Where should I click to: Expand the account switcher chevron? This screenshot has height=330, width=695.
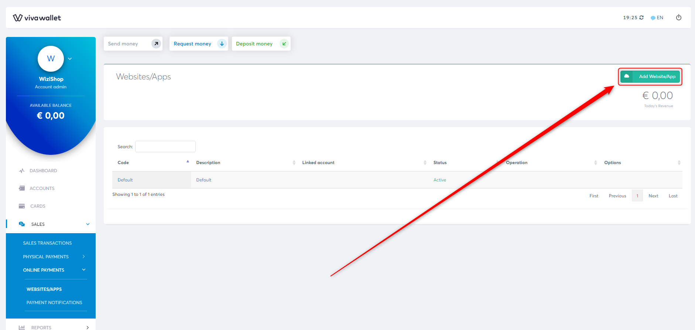tap(70, 59)
